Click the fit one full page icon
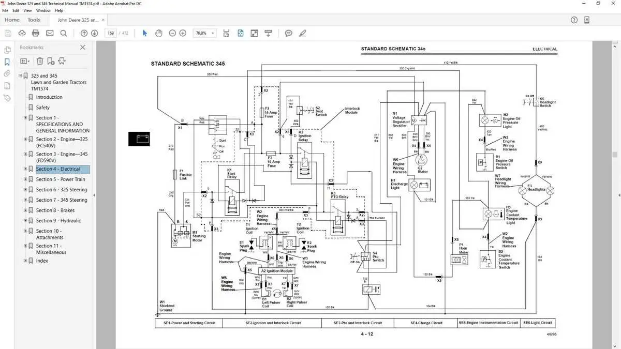The width and height of the screenshot is (621, 349). (x=241, y=33)
